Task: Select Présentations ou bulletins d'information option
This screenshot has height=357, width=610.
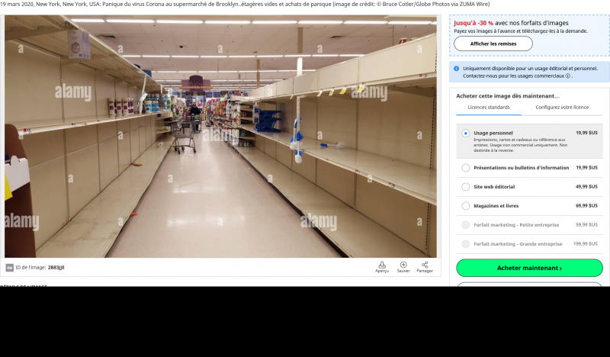Action: click(465, 168)
